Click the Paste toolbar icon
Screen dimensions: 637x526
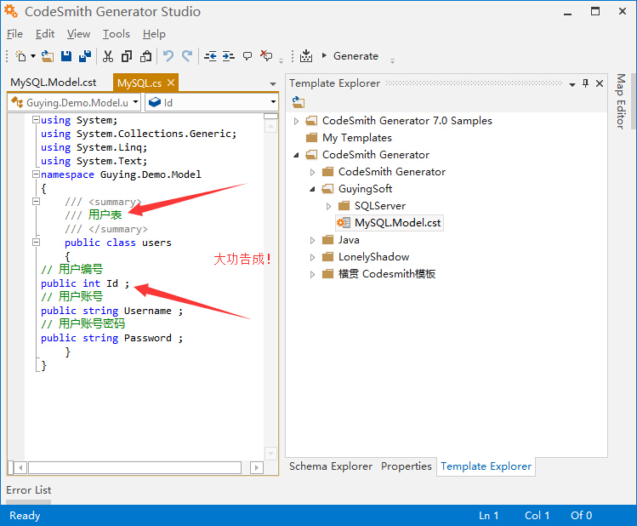(x=145, y=56)
